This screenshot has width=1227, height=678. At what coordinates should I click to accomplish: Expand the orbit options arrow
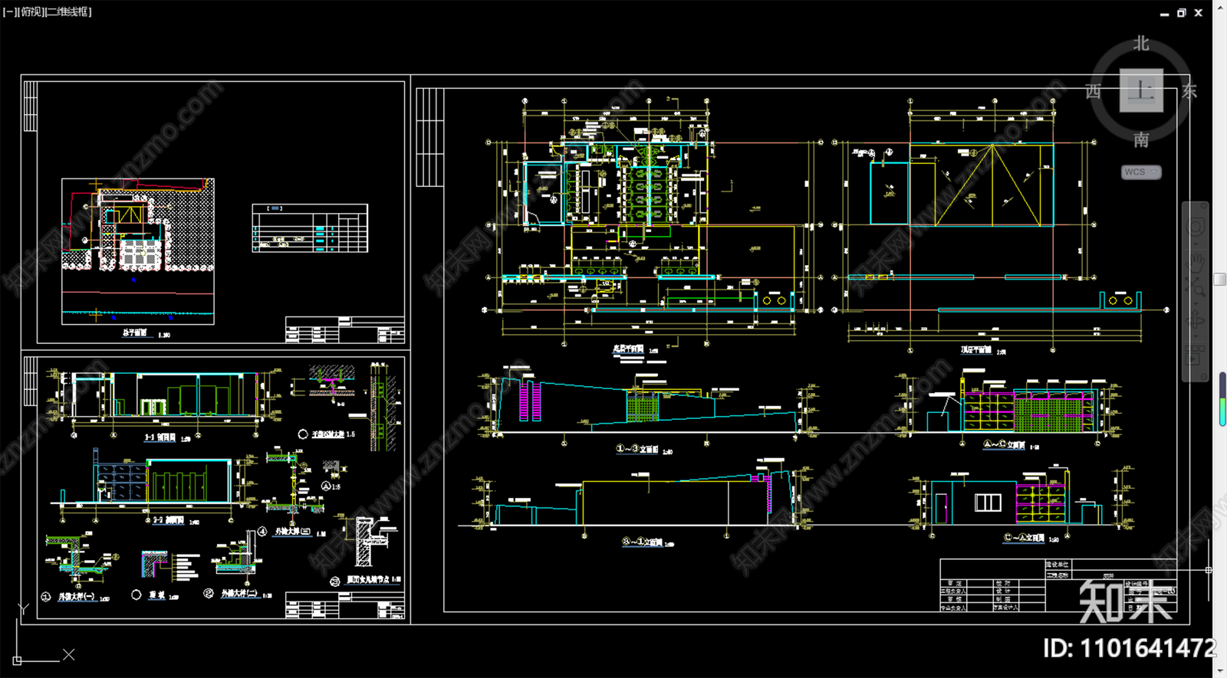(x=1196, y=336)
